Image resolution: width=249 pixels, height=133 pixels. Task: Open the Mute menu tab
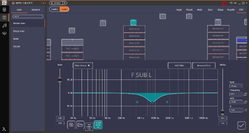(200, 10)
